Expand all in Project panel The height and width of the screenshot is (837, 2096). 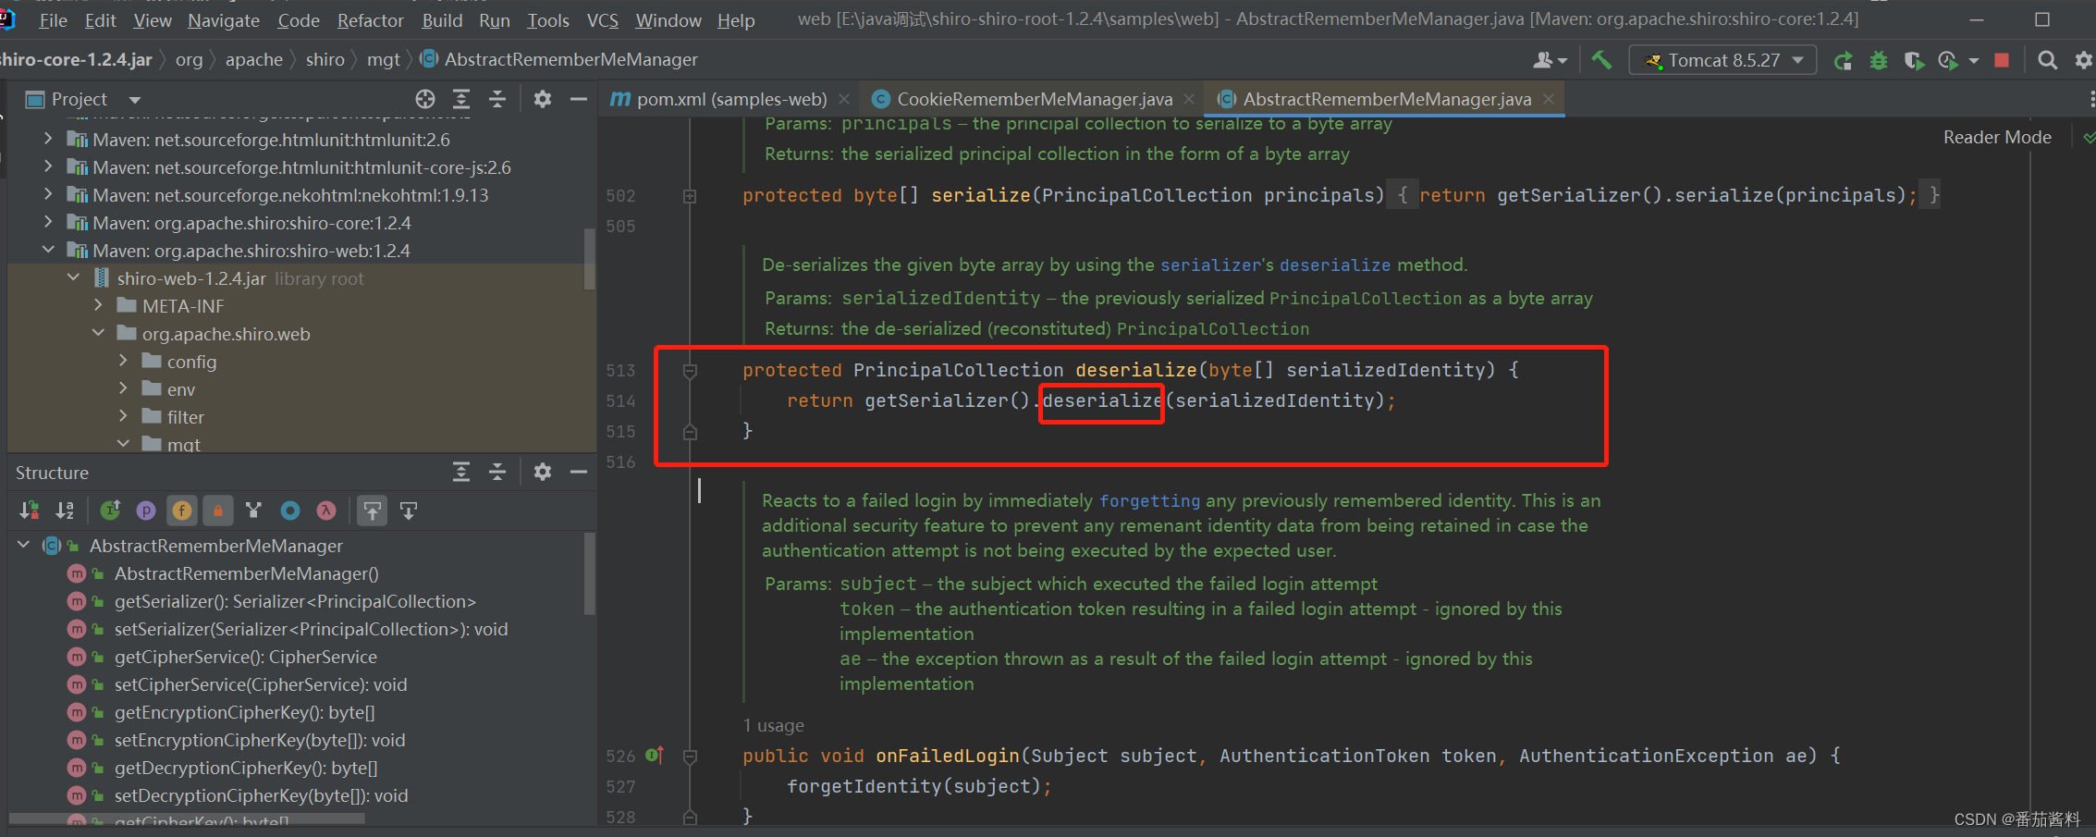(461, 99)
